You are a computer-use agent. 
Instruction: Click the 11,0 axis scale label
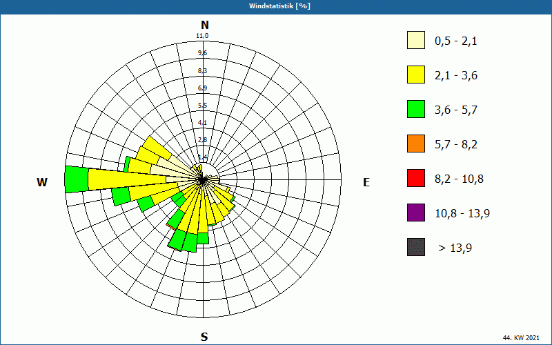coord(202,36)
